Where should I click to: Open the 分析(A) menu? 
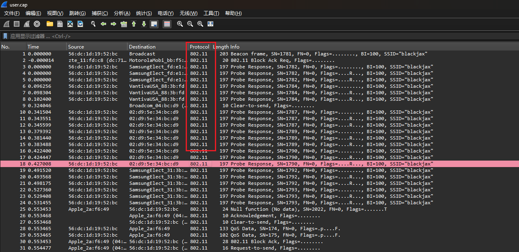point(122,13)
